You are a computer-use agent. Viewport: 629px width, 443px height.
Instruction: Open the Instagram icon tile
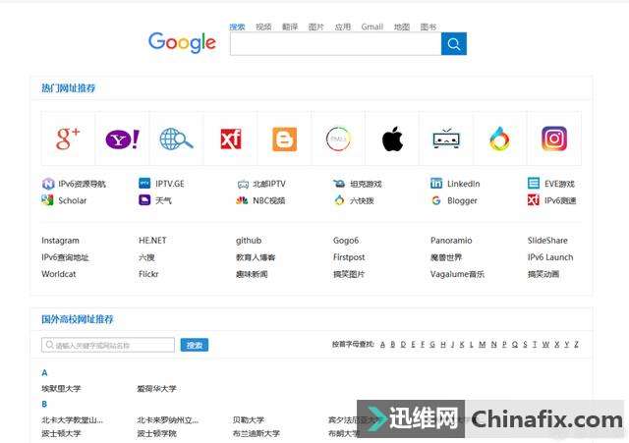[x=554, y=138]
